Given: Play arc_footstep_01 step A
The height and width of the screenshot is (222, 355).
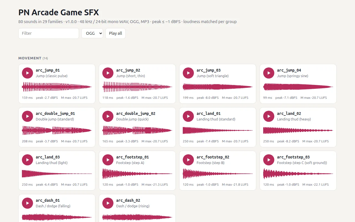Looking at the screenshot, I should click(108, 160).
